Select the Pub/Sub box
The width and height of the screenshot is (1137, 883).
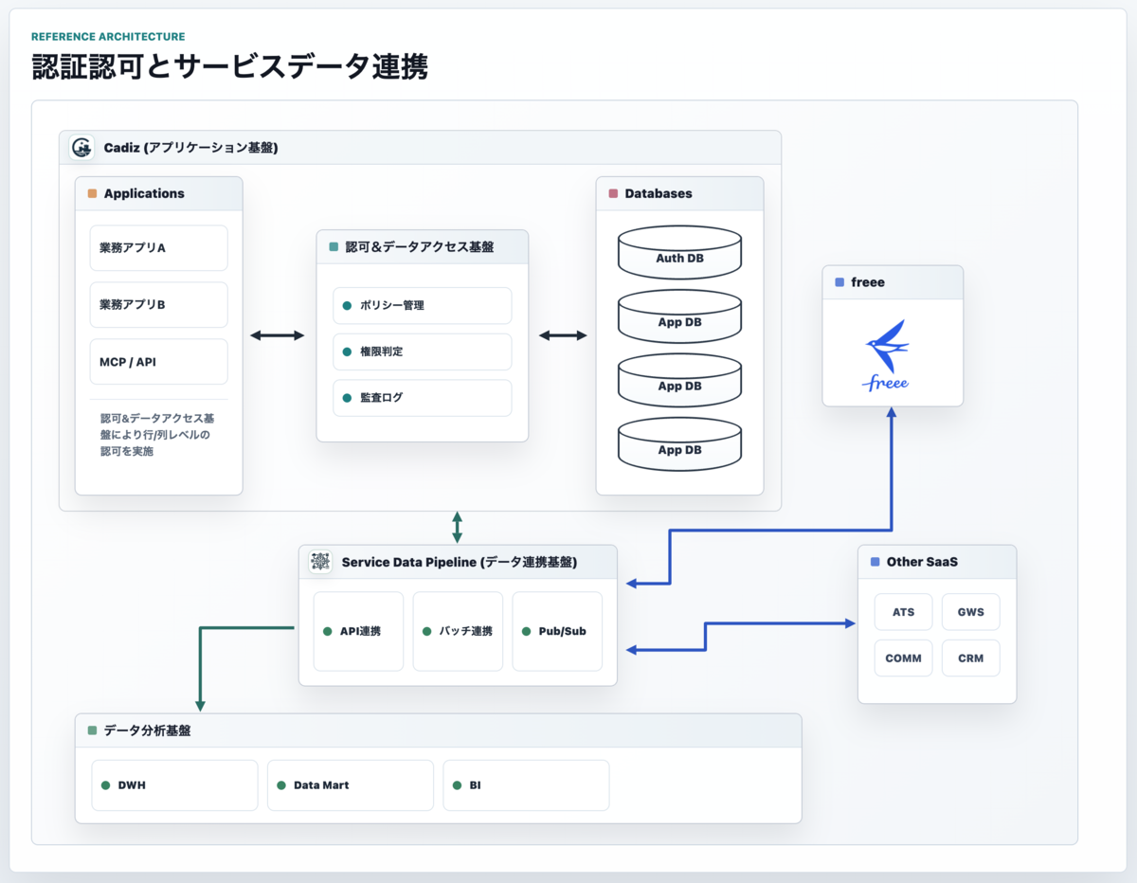[557, 631]
